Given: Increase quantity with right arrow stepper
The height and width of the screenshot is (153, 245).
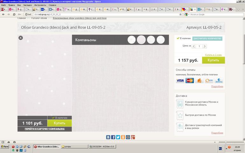Looking at the screenshot, I should (x=205, y=46).
